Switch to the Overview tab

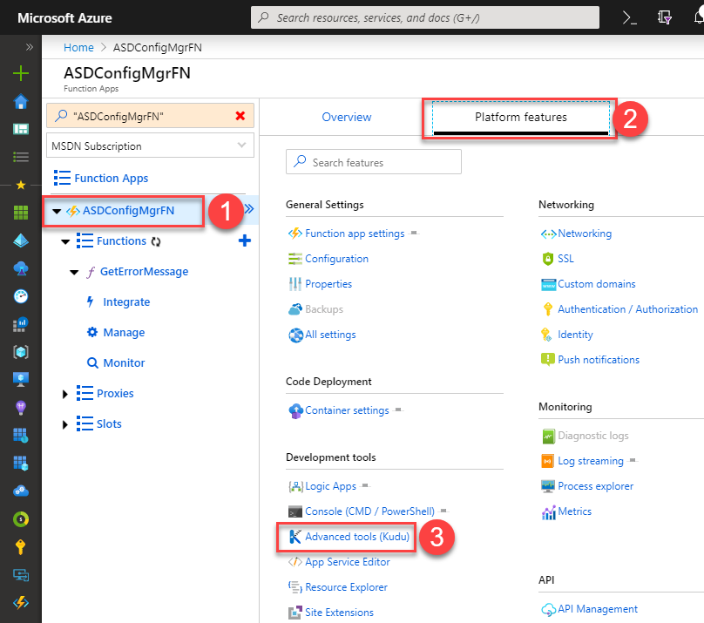[347, 117]
